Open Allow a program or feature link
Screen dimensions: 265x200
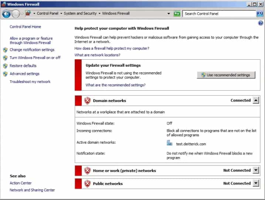pos(31,40)
